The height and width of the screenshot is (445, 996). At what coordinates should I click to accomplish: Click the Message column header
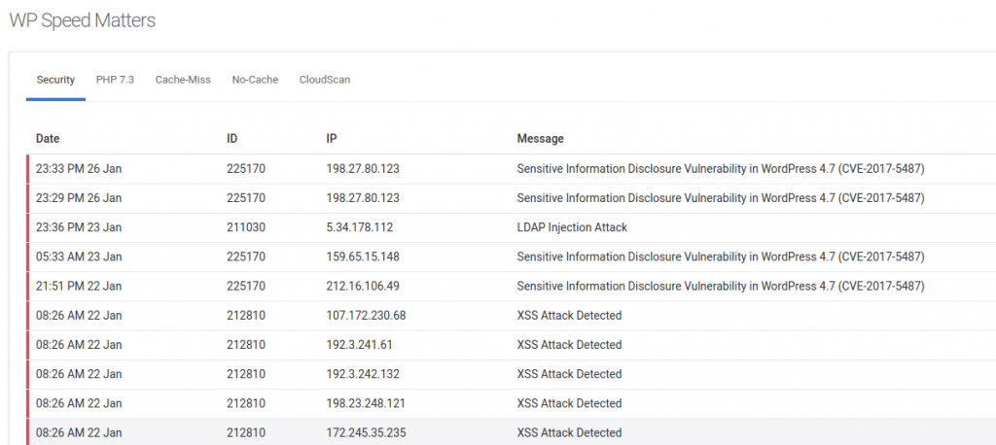[x=540, y=139]
